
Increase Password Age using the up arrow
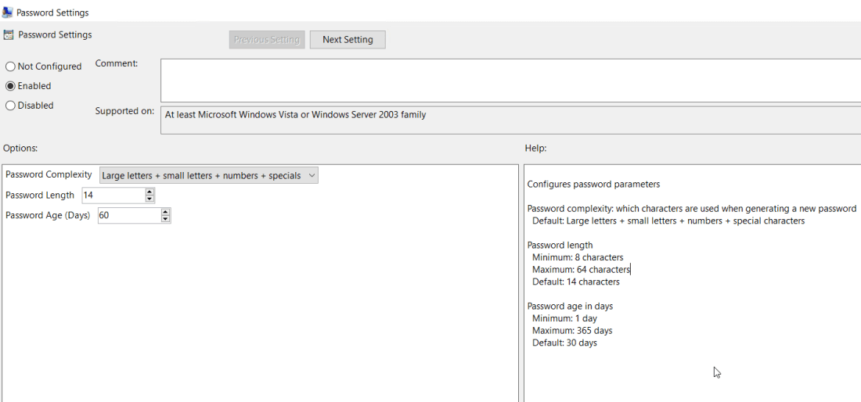click(165, 211)
